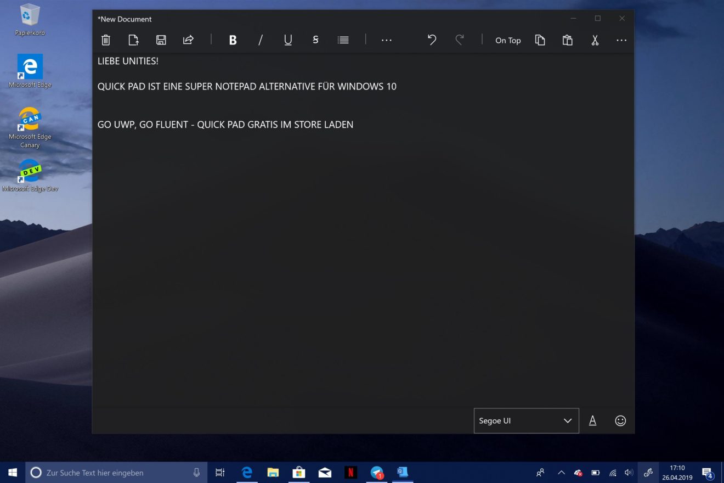
Task: Close the Quick Pad window
Action: (x=622, y=19)
